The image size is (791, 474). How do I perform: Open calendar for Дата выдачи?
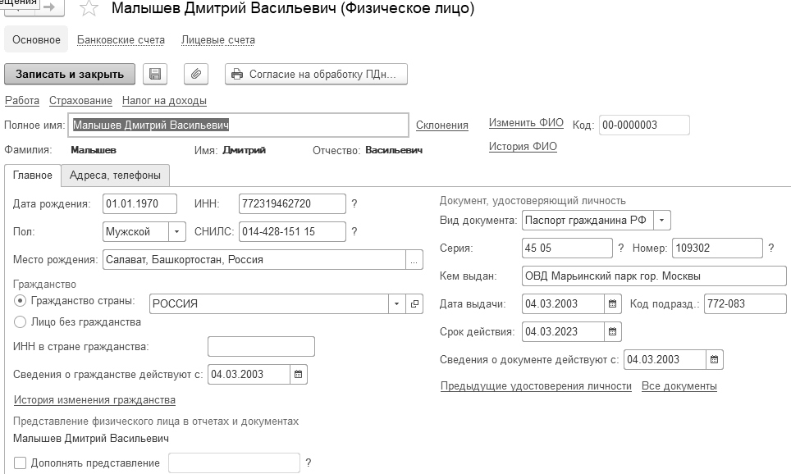point(613,304)
